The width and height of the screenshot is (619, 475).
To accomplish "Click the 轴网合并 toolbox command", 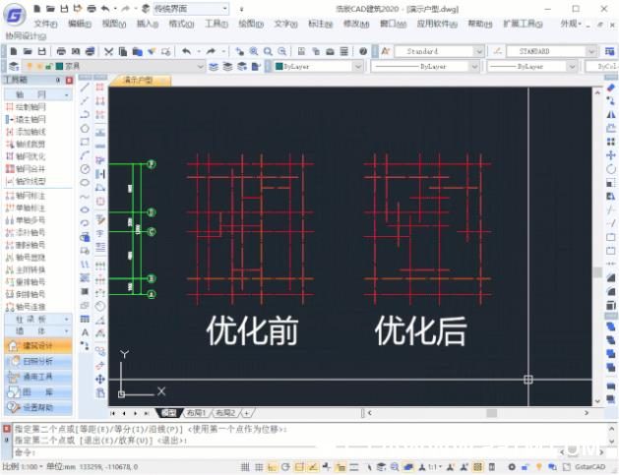I will [26, 169].
